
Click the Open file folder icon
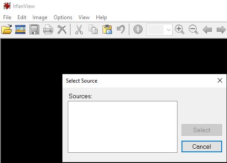pyautogui.click(x=7, y=29)
